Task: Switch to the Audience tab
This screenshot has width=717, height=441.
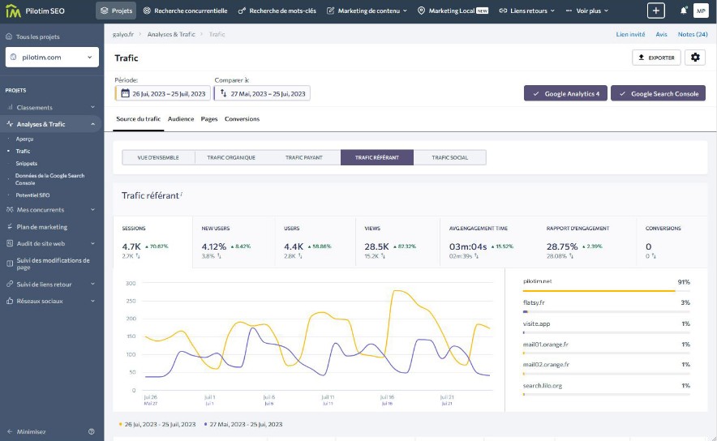Action: point(181,119)
